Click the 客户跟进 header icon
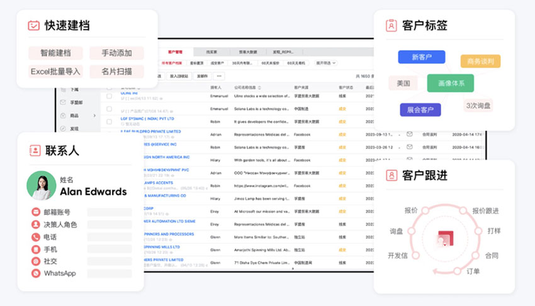Viewport: 535px width, 306px height. coord(391,175)
